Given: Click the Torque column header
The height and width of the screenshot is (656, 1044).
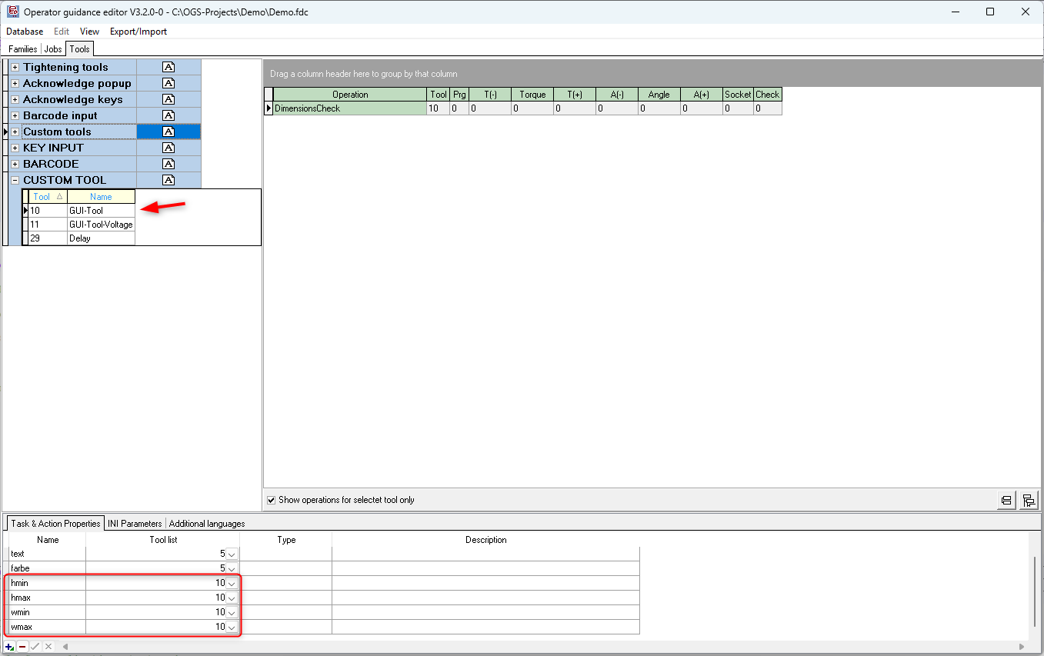Looking at the screenshot, I should pyautogui.click(x=532, y=95).
